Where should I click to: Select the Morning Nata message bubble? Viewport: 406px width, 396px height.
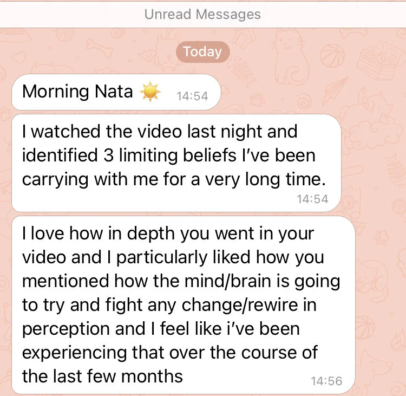pyautogui.click(x=116, y=92)
